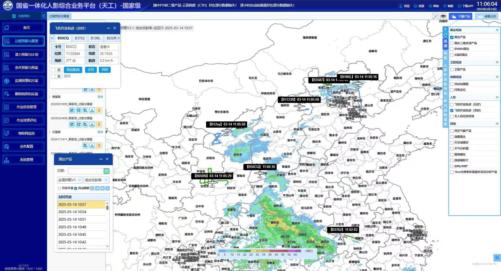Select 2025-03-14 10:48 in time list
Screen dimensions: 501x271
(x=72, y=227)
